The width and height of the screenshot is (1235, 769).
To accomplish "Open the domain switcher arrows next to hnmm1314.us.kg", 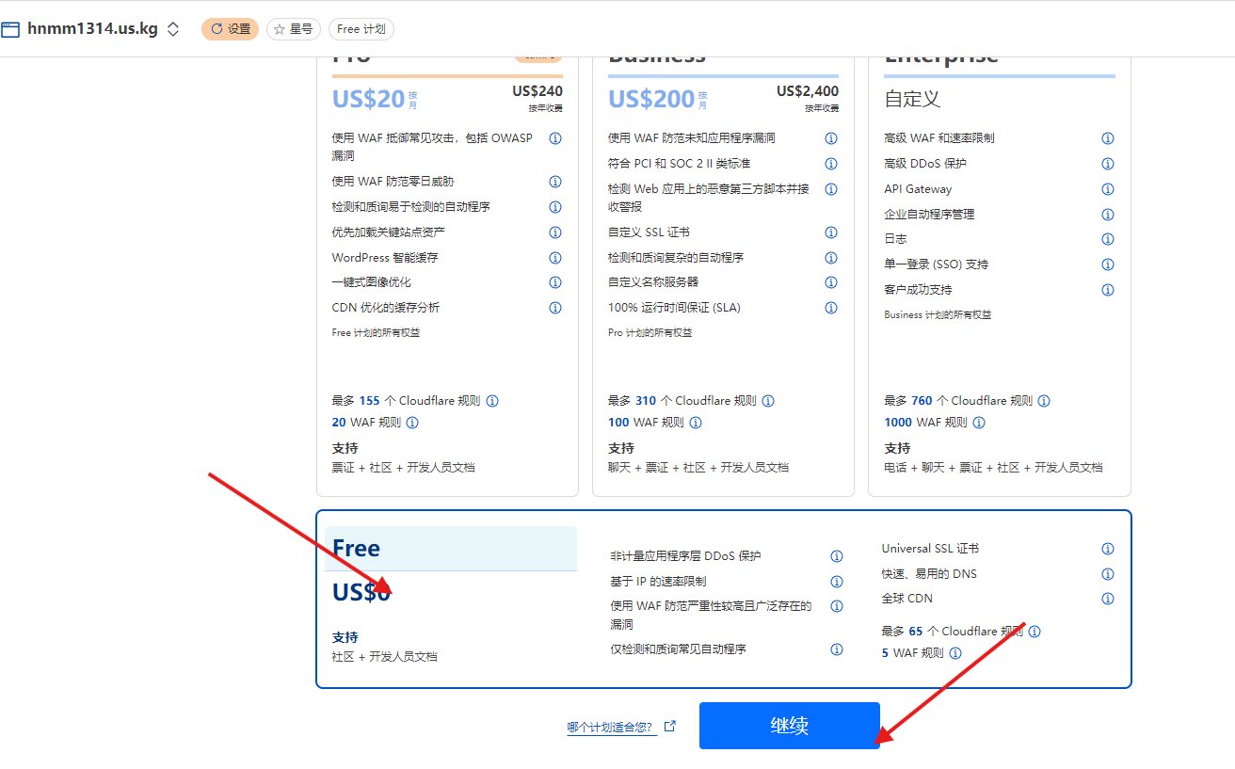I will pyautogui.click(x=173, y=29).
